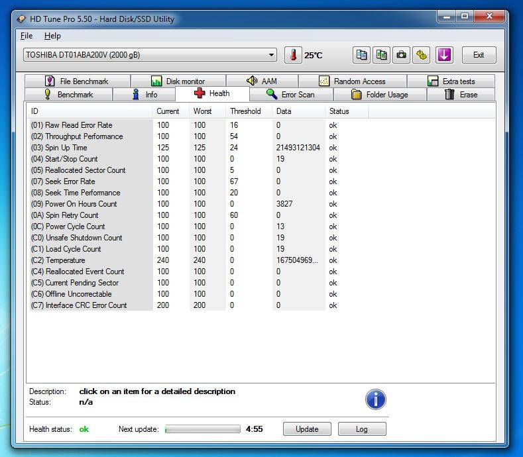Click the blue info circle icon
This screenshot has height=457, width=523.
376,399
